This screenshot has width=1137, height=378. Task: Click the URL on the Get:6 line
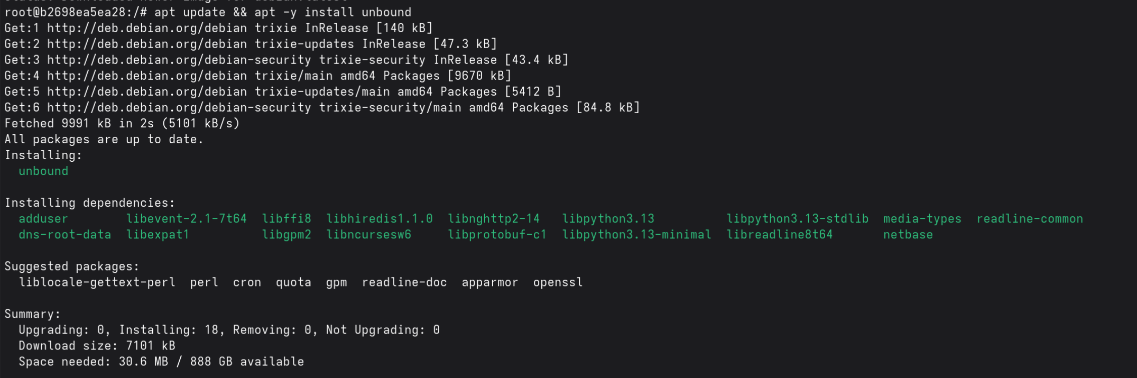(179, 107)
